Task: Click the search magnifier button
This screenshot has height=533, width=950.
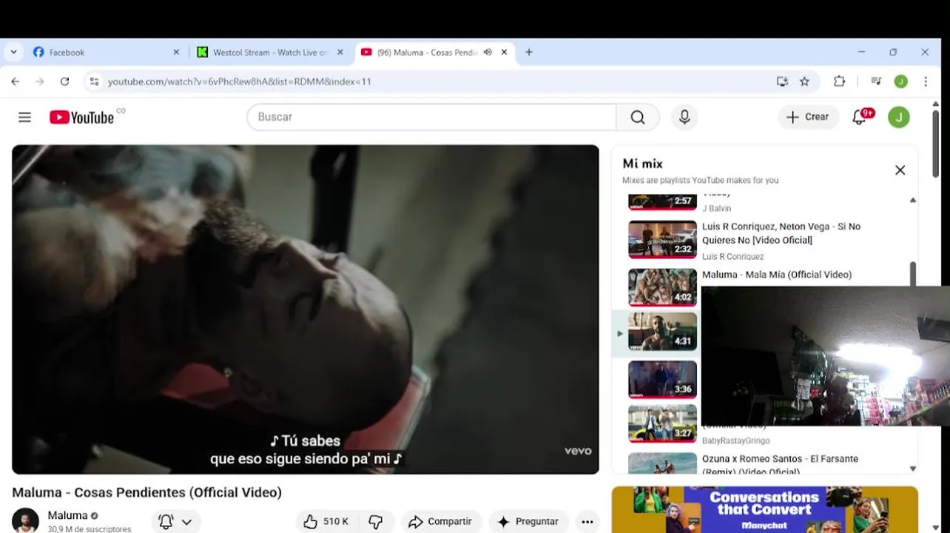Action: (x=638, y=117)
